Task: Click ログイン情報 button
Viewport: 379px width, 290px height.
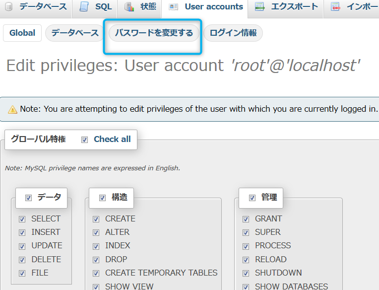Action: pos(233,33)
